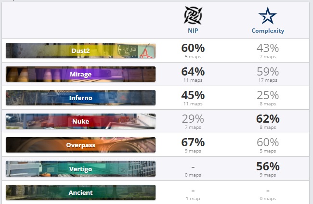Screen dimensions: 313x204
Task: Click NIP's 45% Inferno win rate
Action: click(193, 95)
